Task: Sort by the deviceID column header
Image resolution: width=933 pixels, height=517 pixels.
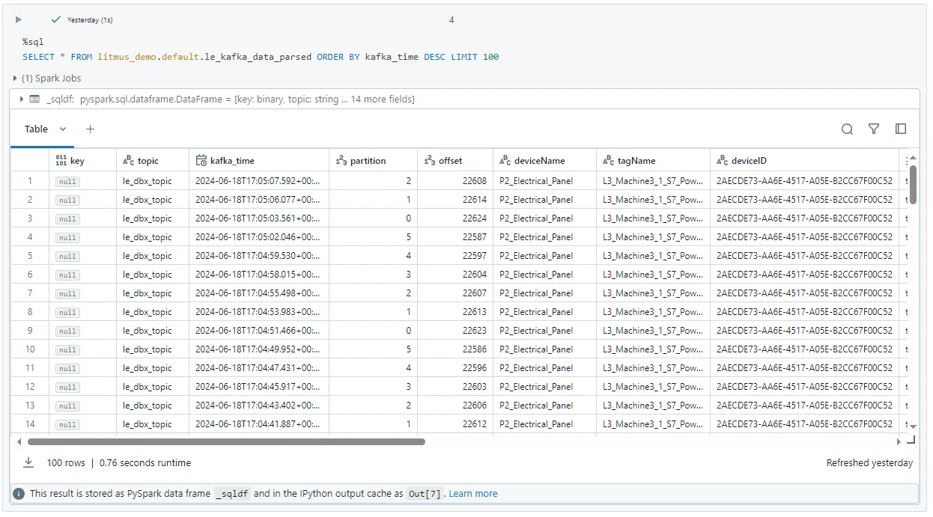Action: [x=804, y=160]
